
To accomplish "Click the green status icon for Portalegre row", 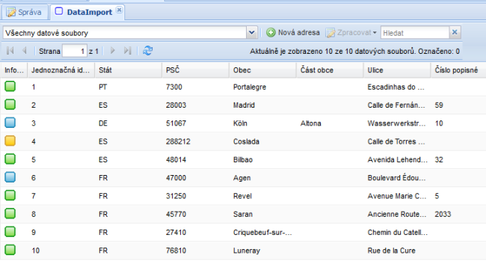I will pos(10,86).
